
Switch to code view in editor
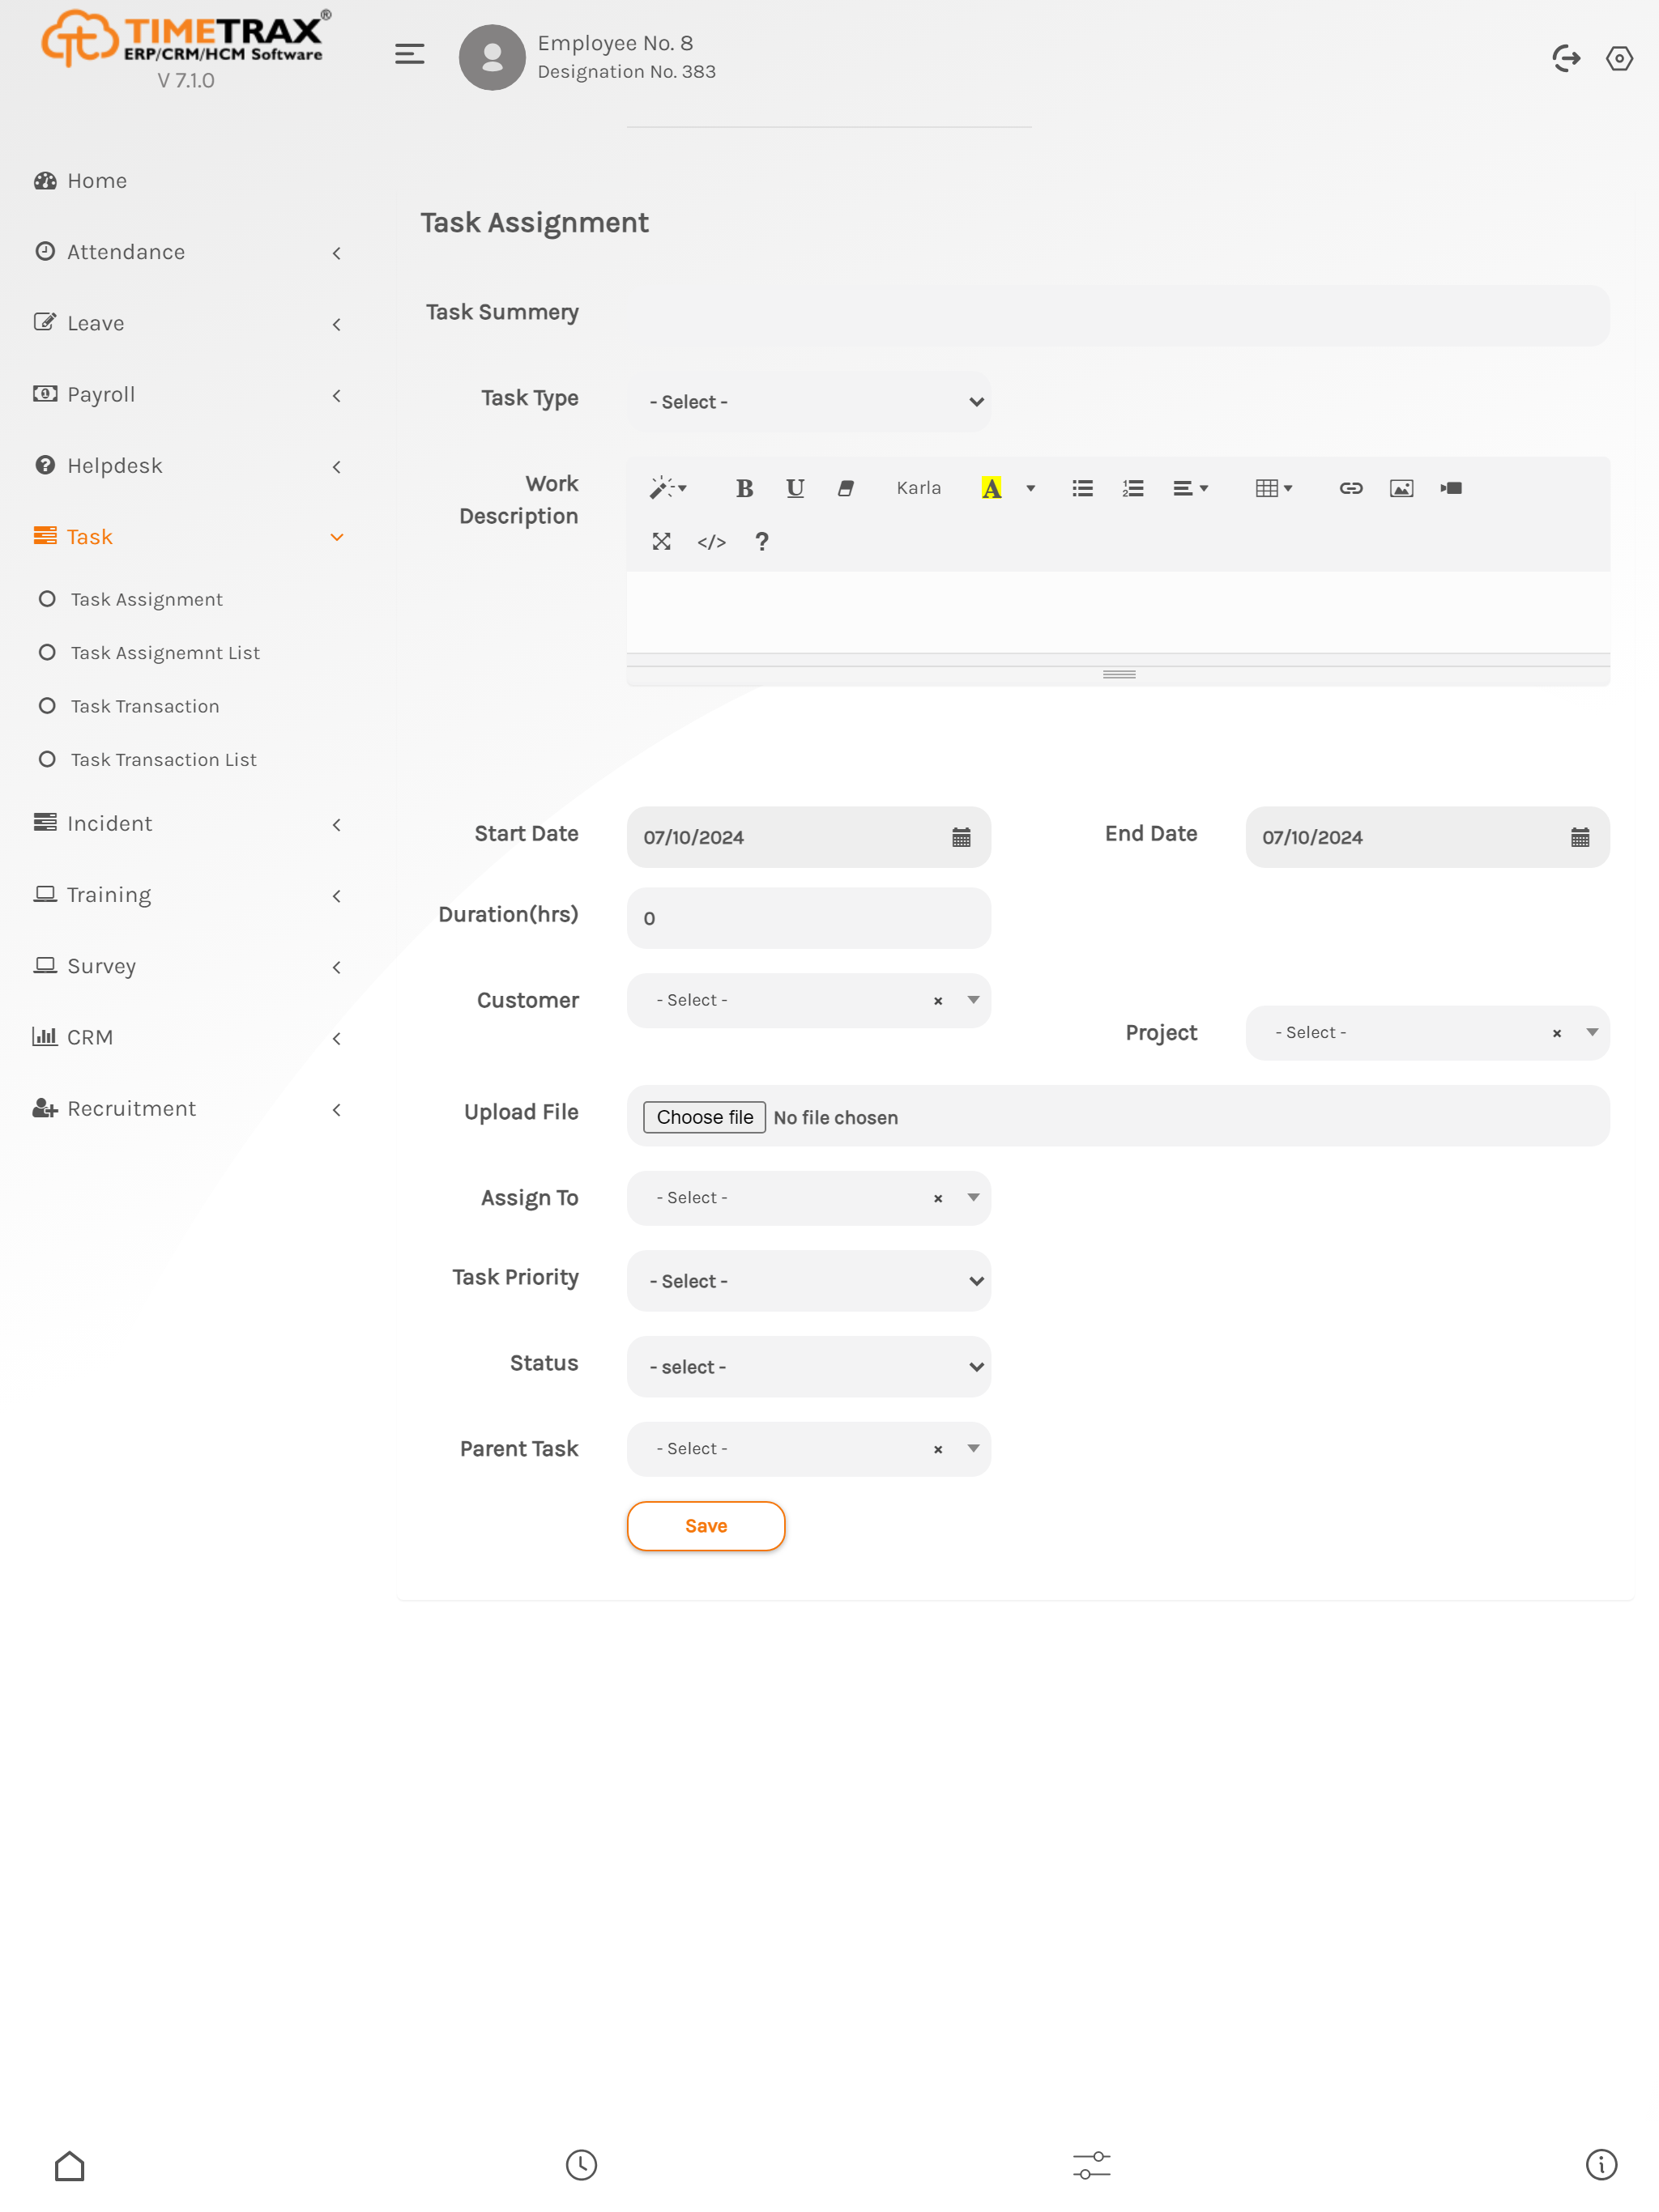click(711, 541)
